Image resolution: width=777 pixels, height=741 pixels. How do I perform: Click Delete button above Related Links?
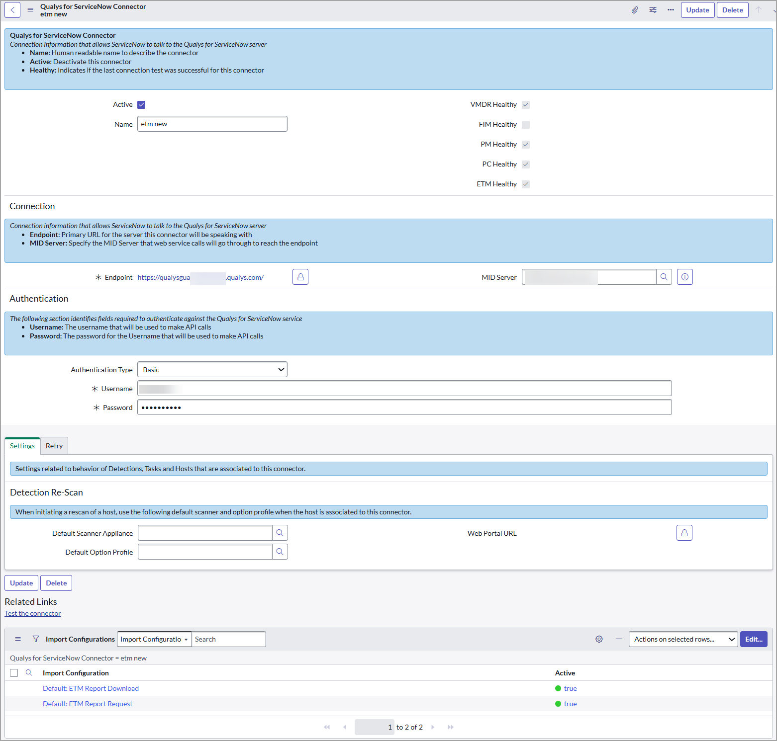point(56,583)
